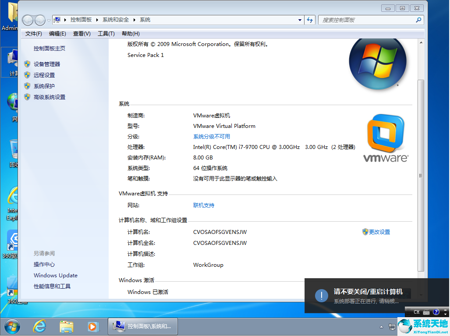
Task: Click the CH language bar indicator
Action: (x=417, y=312)
